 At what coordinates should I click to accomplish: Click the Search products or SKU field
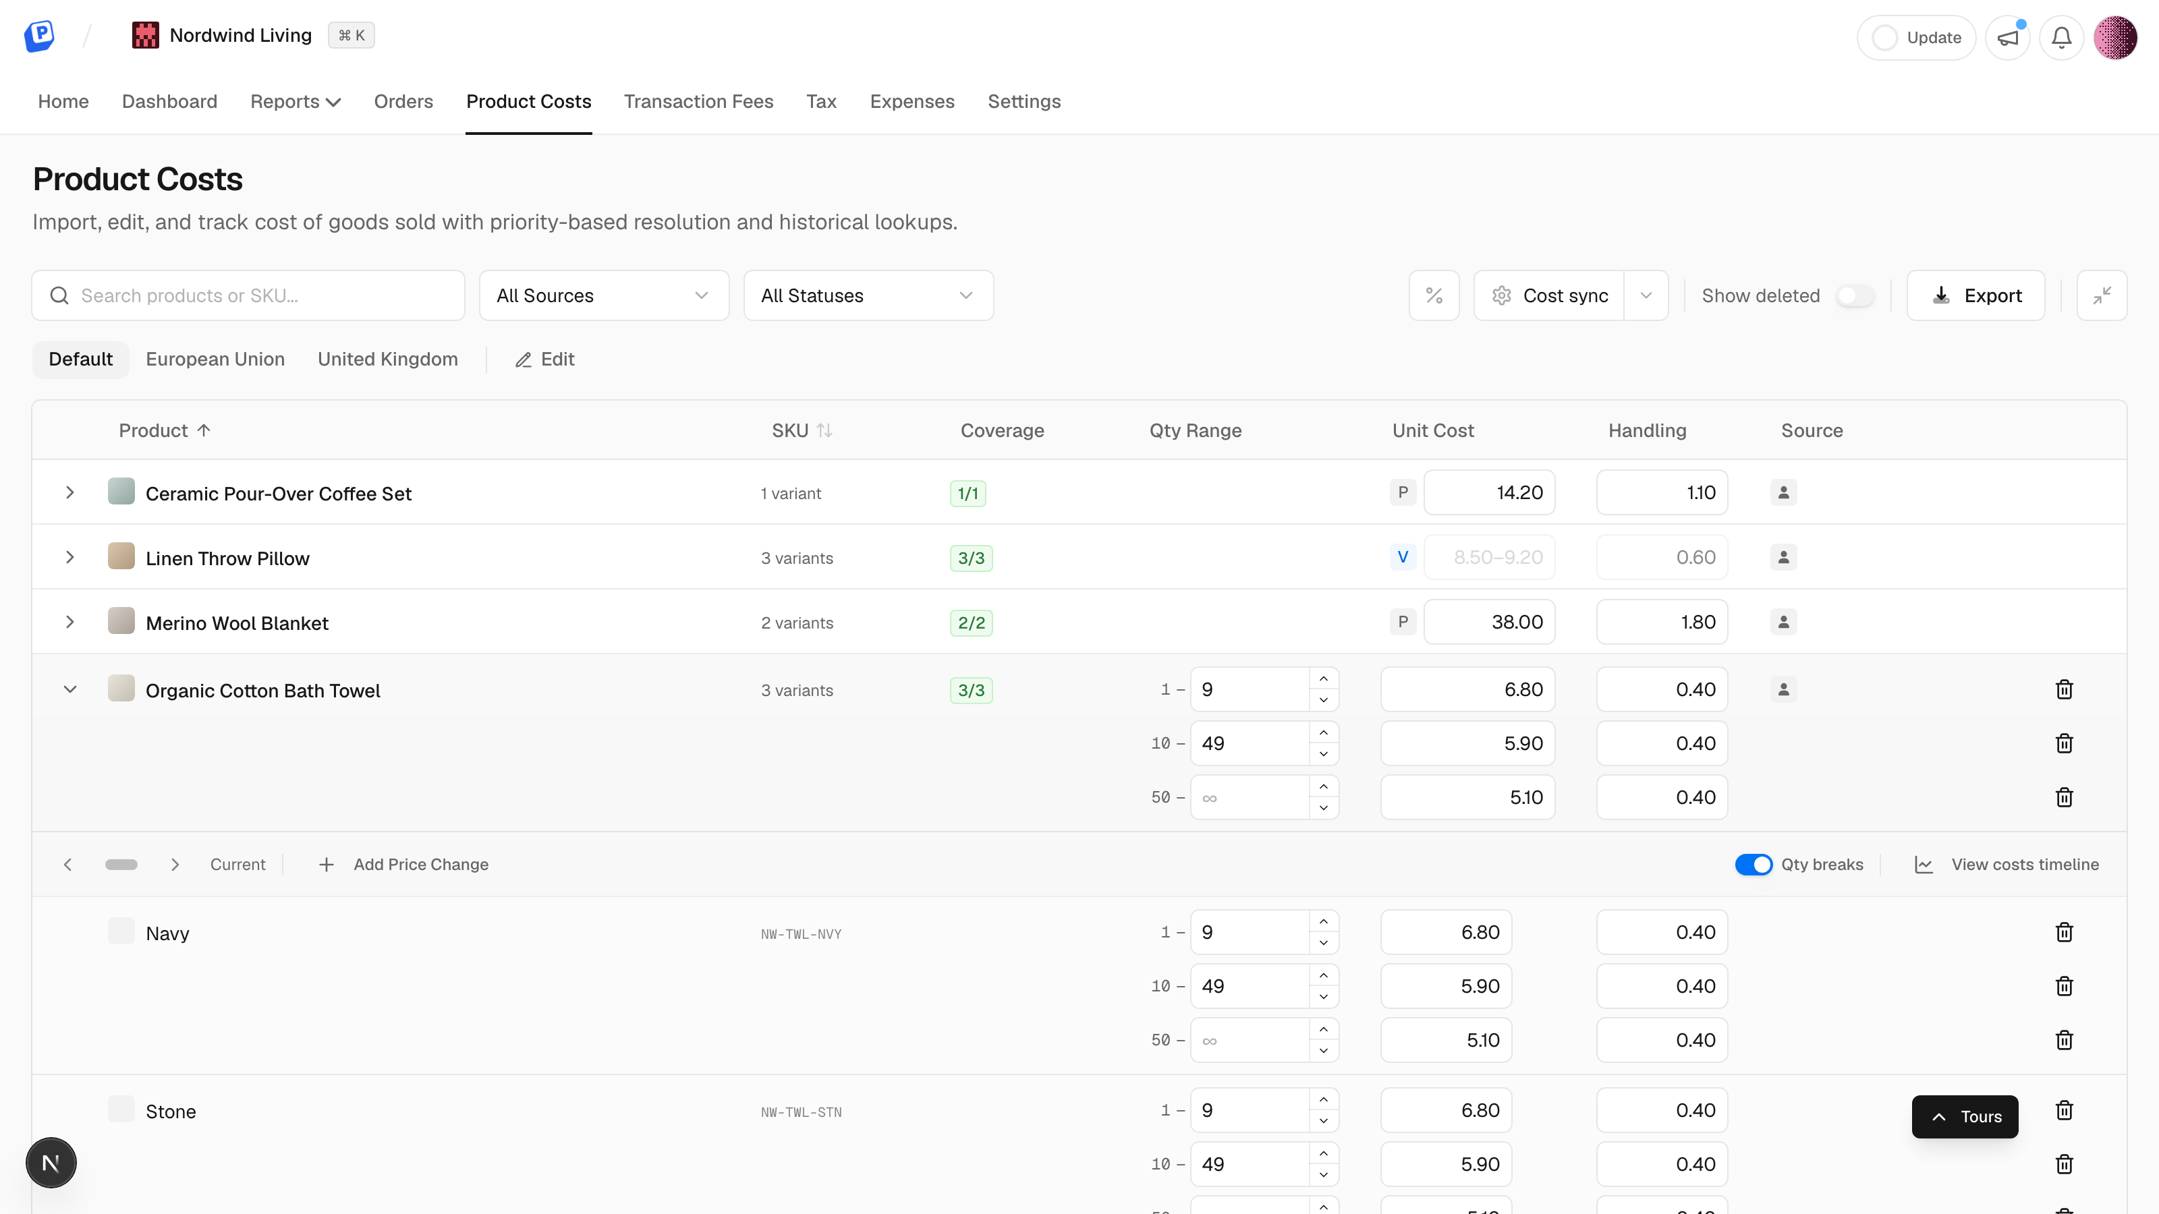248,296
